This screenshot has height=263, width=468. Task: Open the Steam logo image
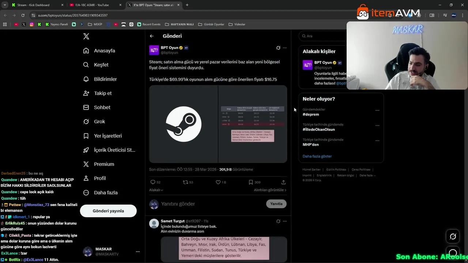pos(183,124)
